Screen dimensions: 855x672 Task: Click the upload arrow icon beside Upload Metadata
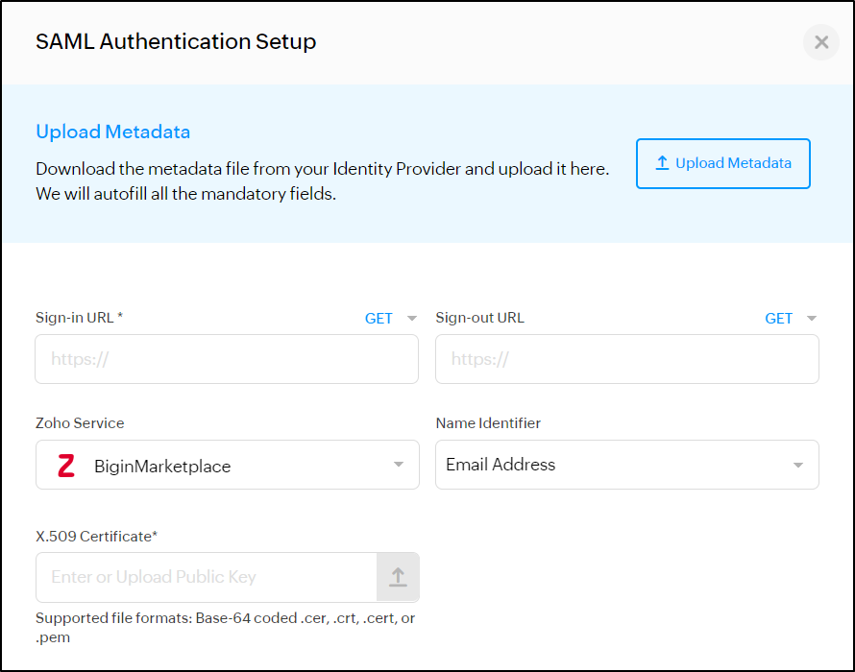pyautogui.click(x=662, y=163)
